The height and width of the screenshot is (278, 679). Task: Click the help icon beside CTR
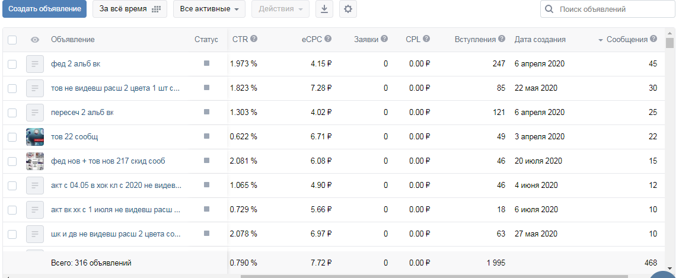254,39
